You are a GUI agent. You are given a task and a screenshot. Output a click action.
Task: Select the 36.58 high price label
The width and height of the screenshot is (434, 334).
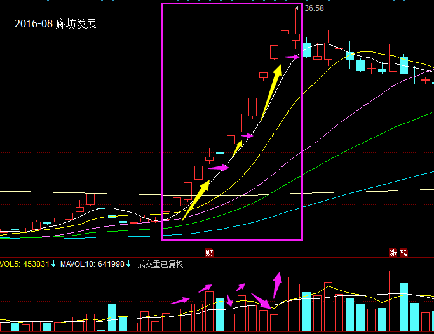point(314,8)
